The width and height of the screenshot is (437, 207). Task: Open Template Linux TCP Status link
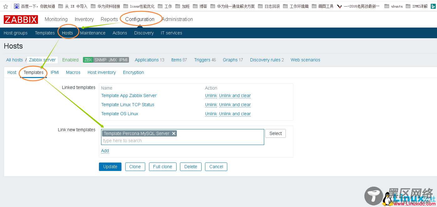(x=128, y=105)
